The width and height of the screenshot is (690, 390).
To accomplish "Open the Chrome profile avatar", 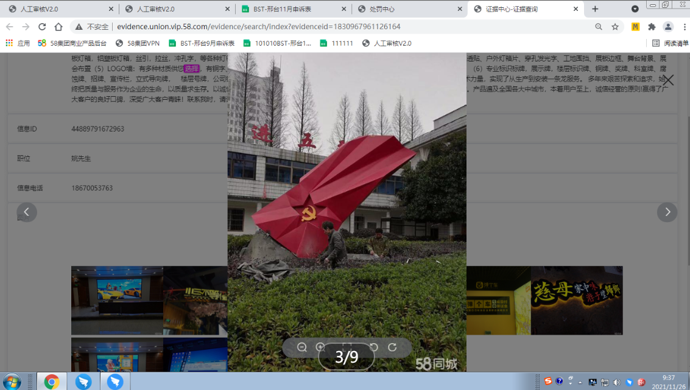I will [x=668, y=27].
